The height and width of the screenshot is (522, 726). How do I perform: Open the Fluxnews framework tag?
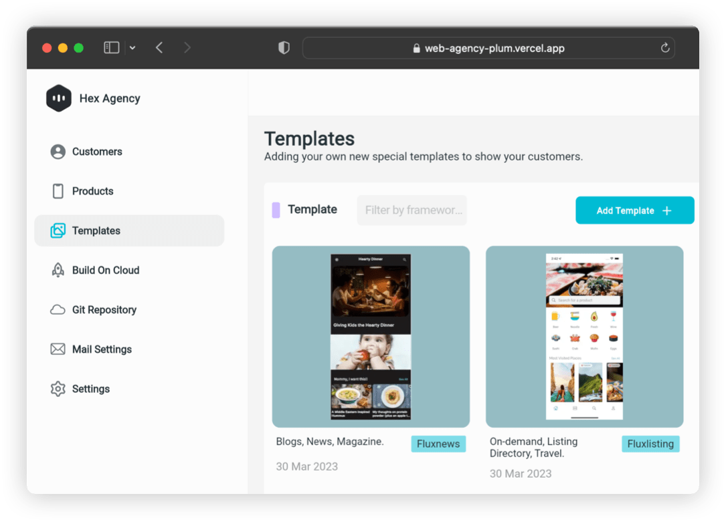(438, 444)
